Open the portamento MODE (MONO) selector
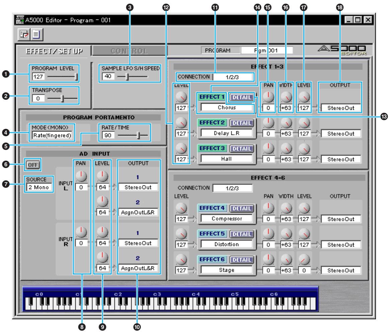This screenshot has width=390, height=332. pos(52,135)
